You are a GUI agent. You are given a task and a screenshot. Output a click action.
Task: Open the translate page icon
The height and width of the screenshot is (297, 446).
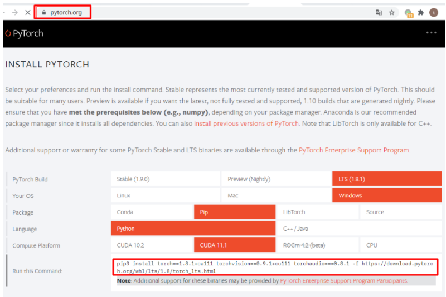(x=379, y=12)
